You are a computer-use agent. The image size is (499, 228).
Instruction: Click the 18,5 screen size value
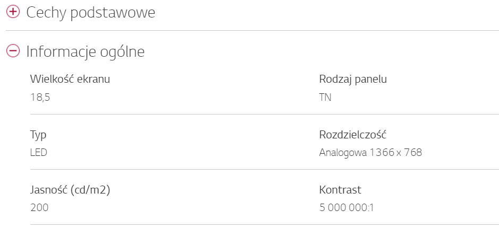click(40, 98)
